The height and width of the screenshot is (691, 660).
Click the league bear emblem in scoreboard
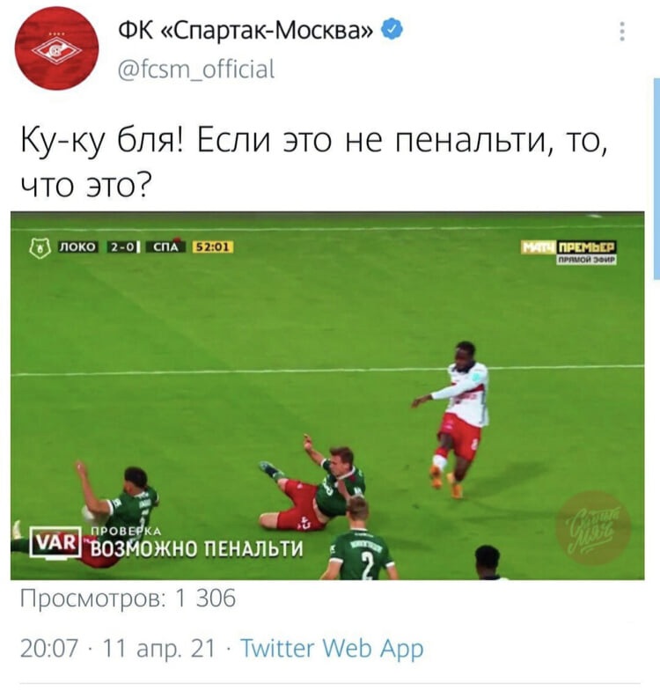click(x=40, y=247)
